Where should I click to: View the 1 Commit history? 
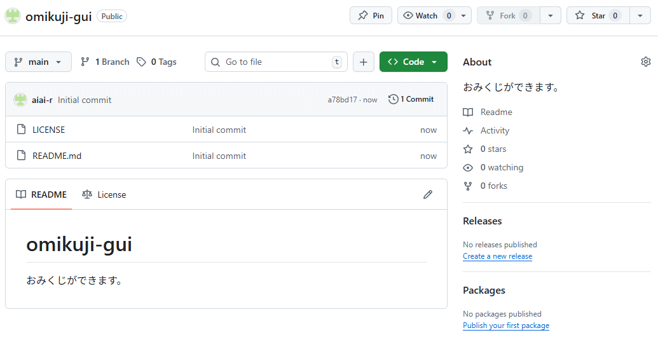click(411, 99)
